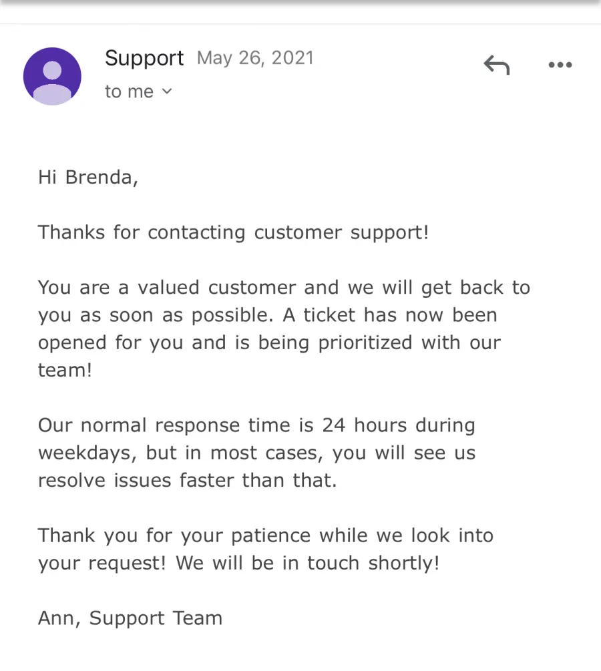Click the 'May 26, 2021' date
Viewport: 601px width, 671px height.
pyautogui.click(x=256, y=58)
